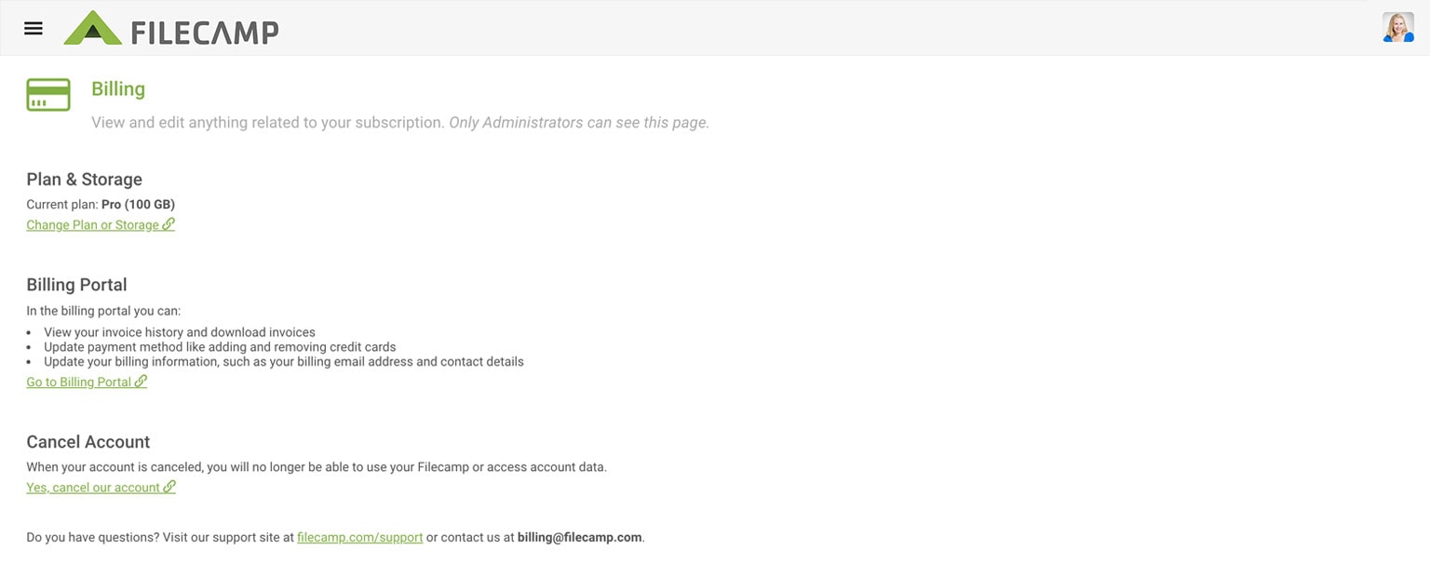Click chain icon after cancel our account
Viewport: 1430px width, 577px height.
tap(169, 487)
